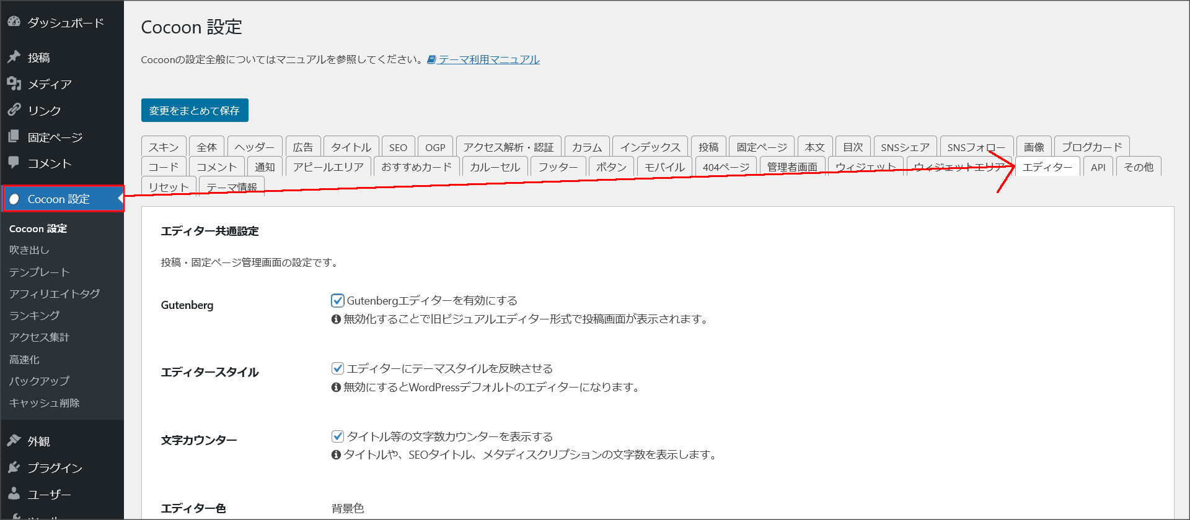1190x520 pixels.
Task: Click the circle icon beside Cocoon 設定
Action: [x=14, y=199]
